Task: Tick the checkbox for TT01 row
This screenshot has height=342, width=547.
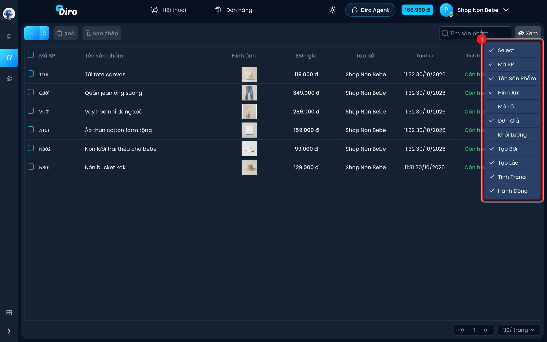Action: point(31,74)
